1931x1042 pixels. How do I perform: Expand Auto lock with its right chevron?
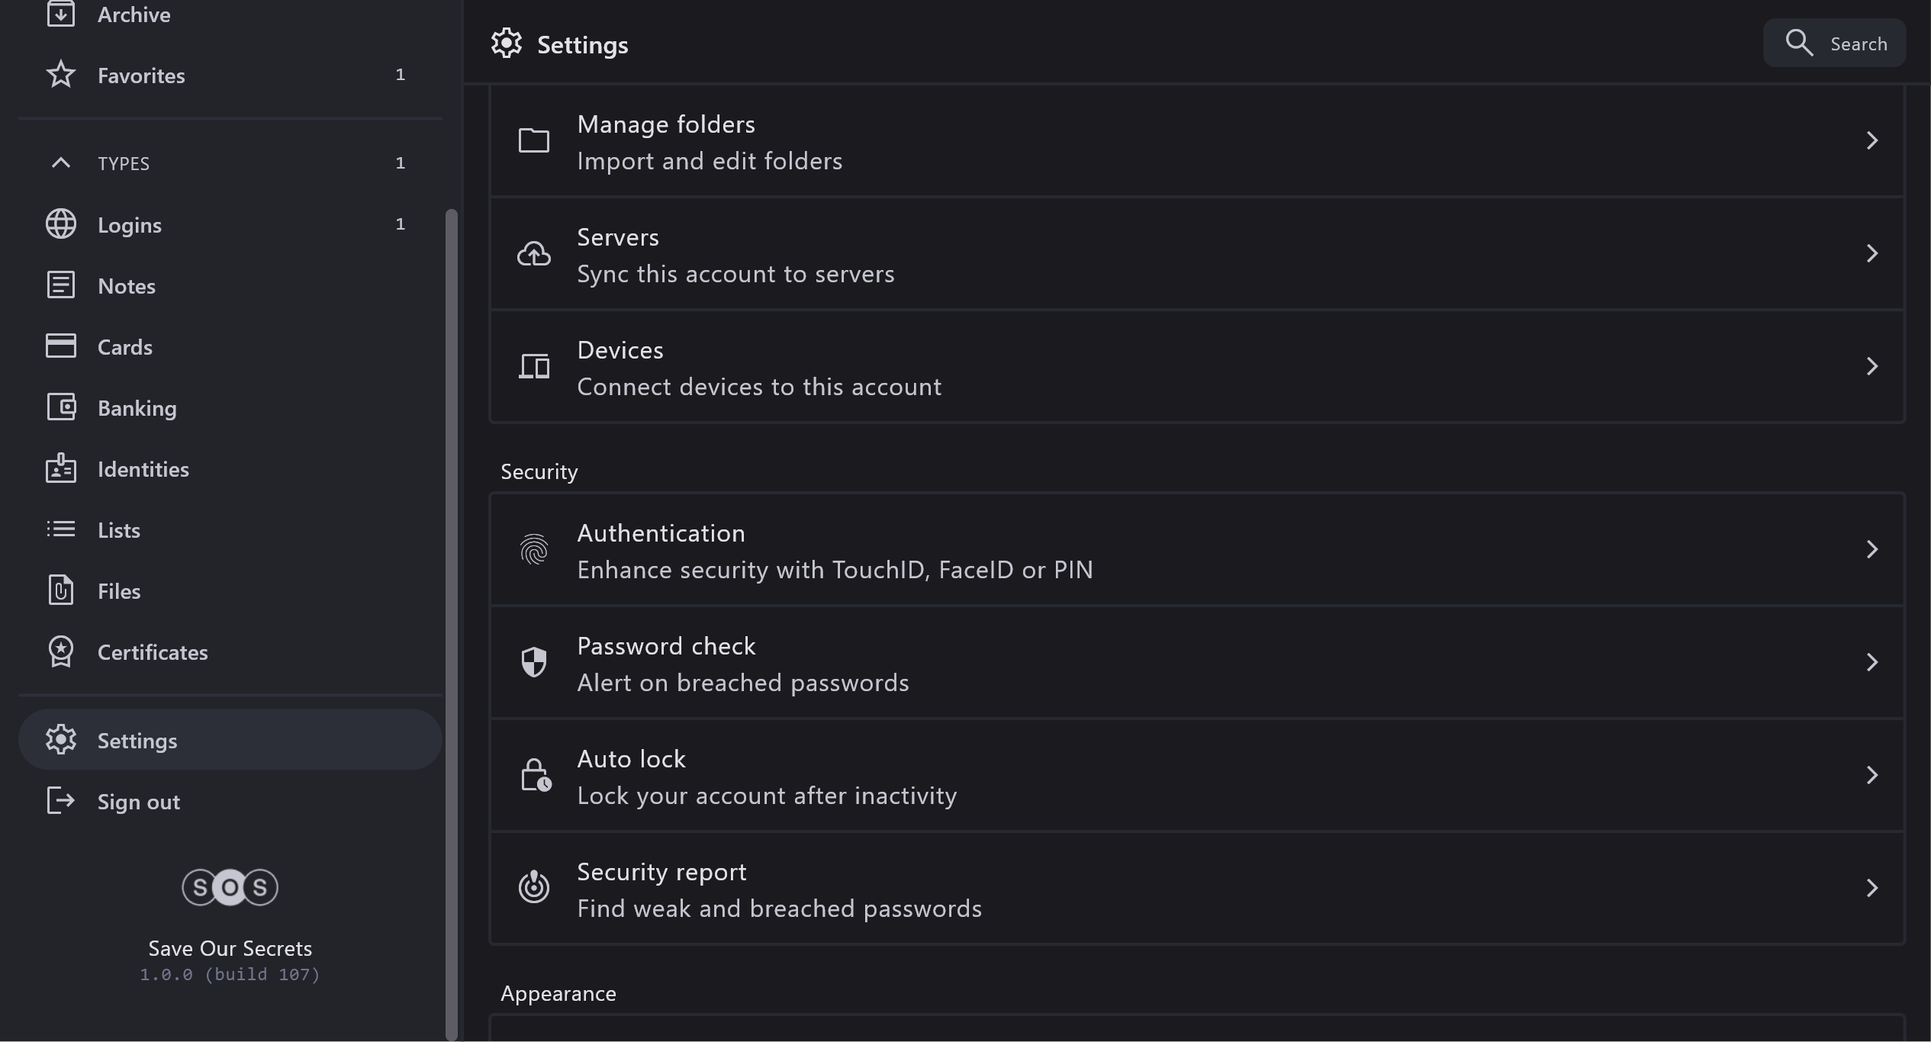pyautogui.click(x=1871, y=775)
